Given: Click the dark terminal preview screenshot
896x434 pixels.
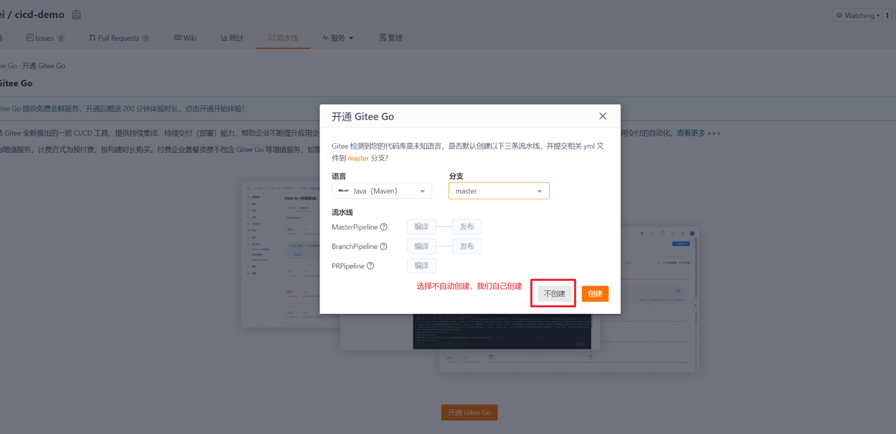Looking at the screenshot, I should tap(502, 332).
